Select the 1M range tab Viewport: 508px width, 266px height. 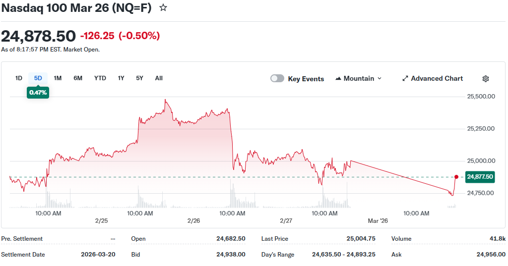(58, 78)
